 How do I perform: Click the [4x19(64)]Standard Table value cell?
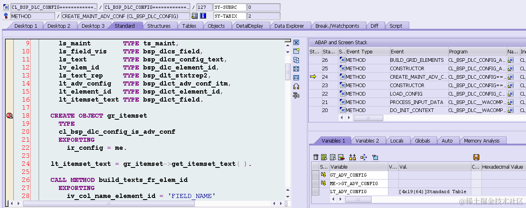[x=435, y=192]
